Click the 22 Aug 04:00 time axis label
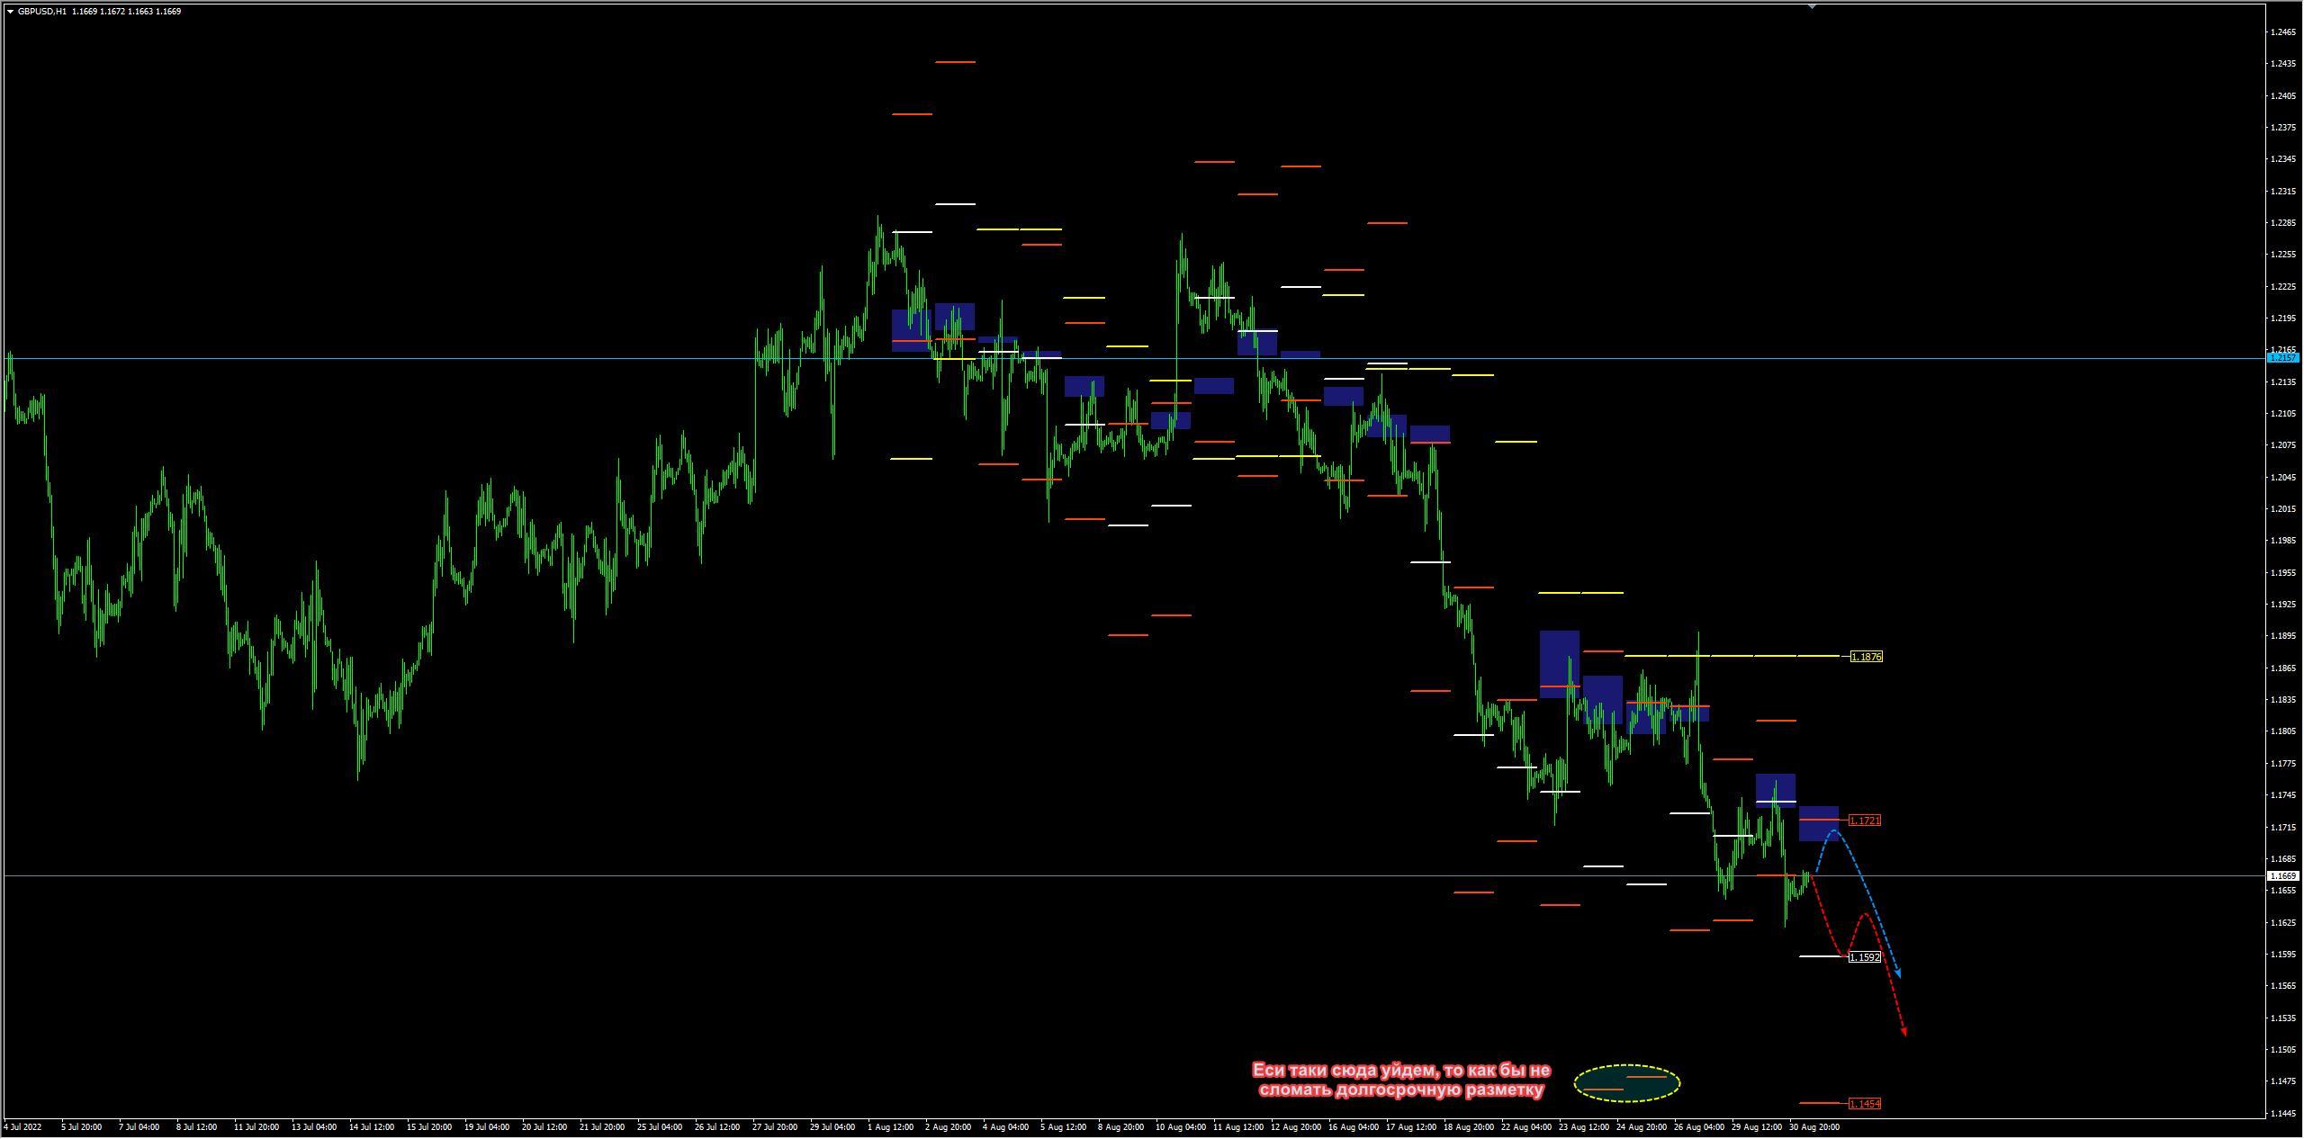This screenshot has height=1139, width=2304. coord(1526,1127)
